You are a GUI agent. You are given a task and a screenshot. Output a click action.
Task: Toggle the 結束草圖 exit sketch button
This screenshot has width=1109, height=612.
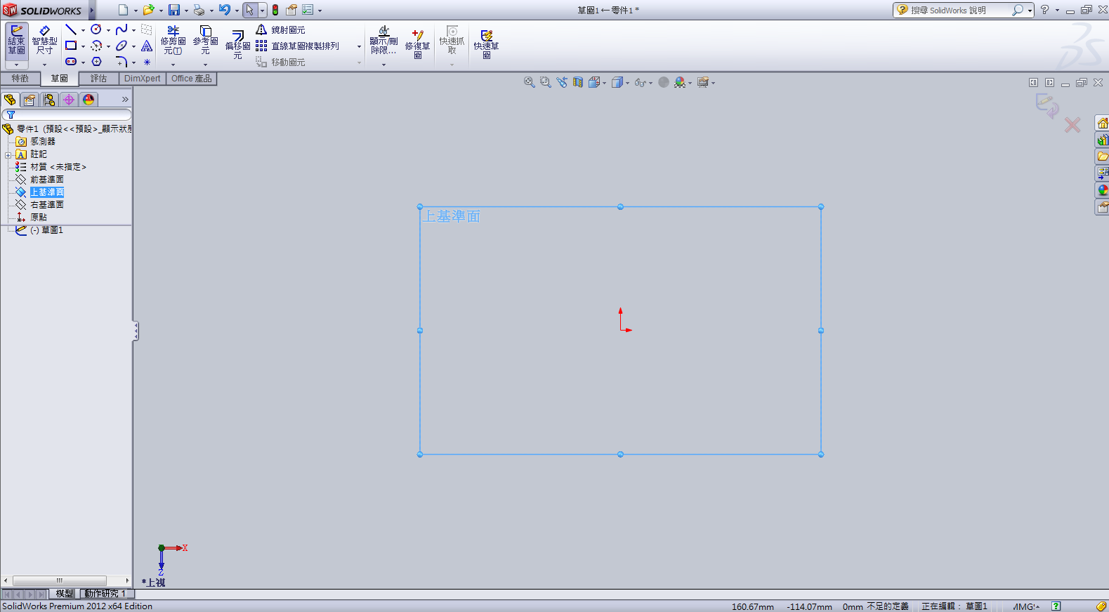point(16,41)
